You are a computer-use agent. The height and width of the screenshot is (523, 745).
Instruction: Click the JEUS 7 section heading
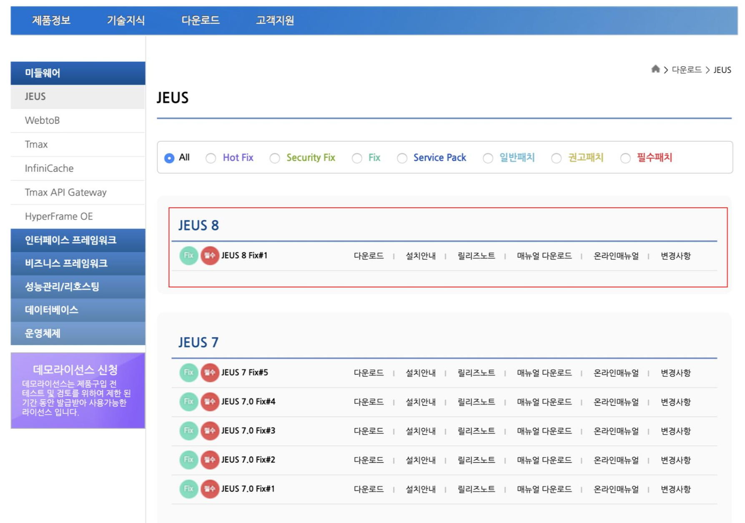click(198, 342)
